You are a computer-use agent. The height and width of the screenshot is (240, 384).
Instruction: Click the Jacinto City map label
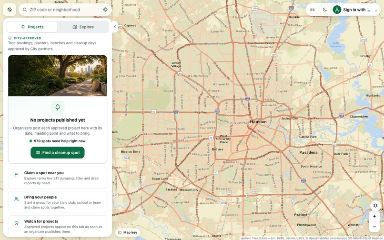[x=290, y=118]
